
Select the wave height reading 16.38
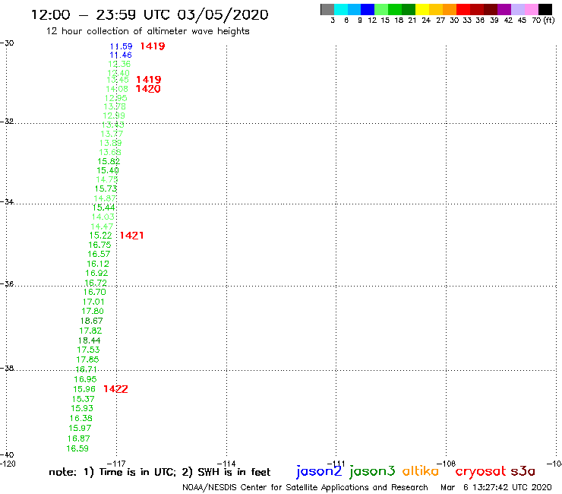[x=81, y=418]
